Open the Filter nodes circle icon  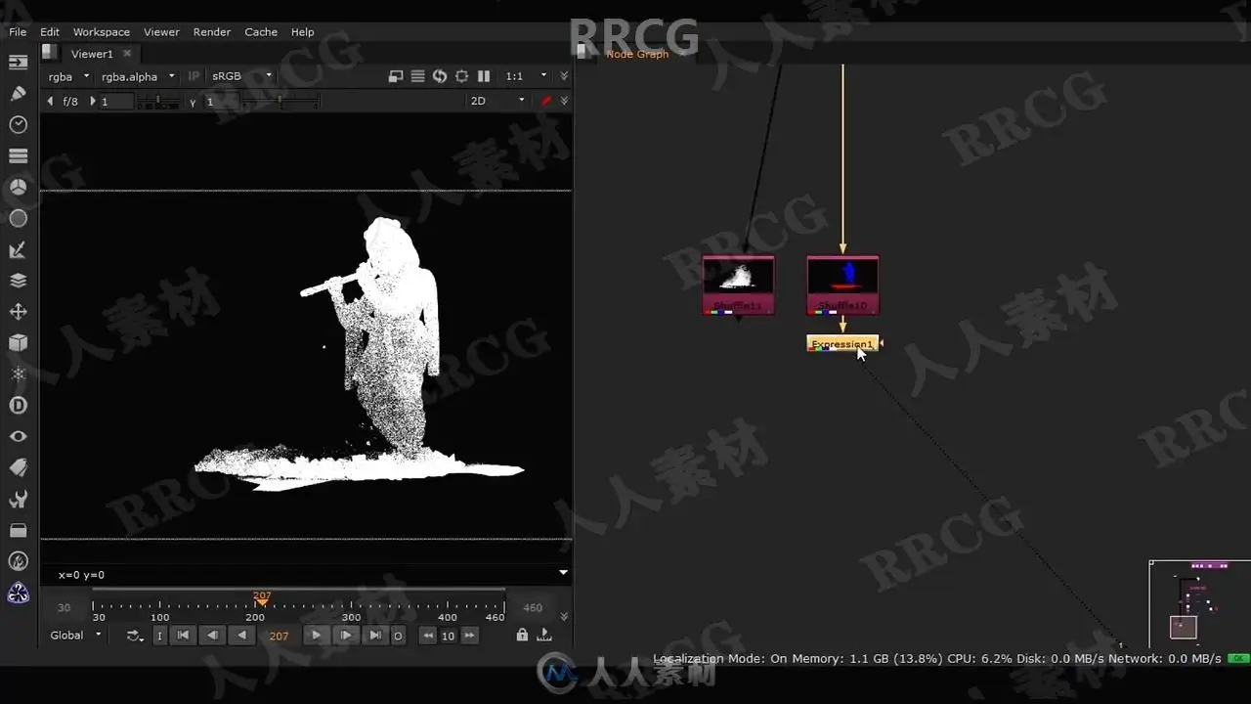(18, 218)
